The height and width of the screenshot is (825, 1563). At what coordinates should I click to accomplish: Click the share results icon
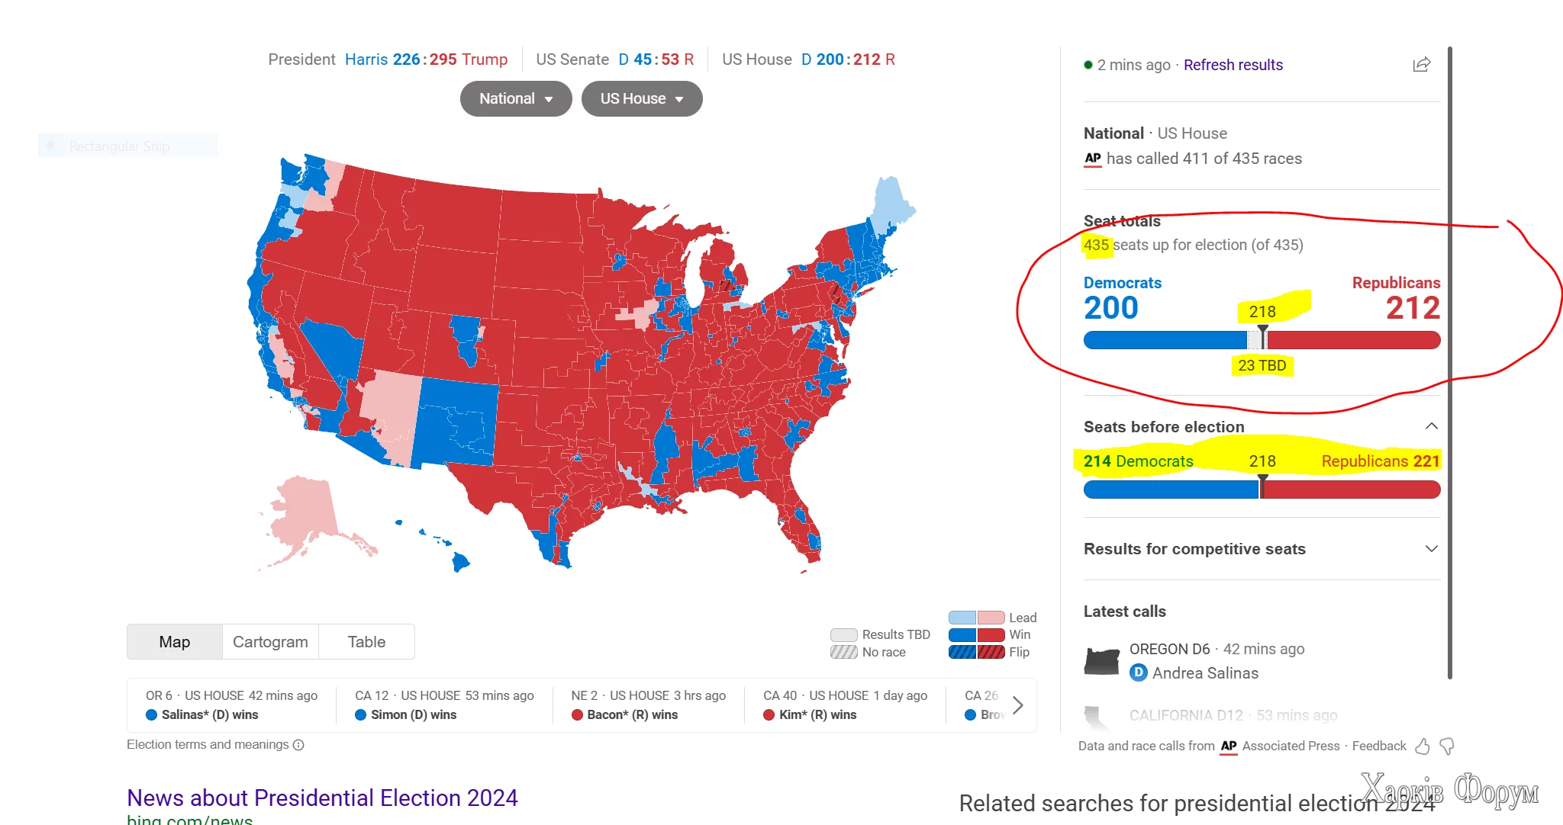click(1421, 65)
